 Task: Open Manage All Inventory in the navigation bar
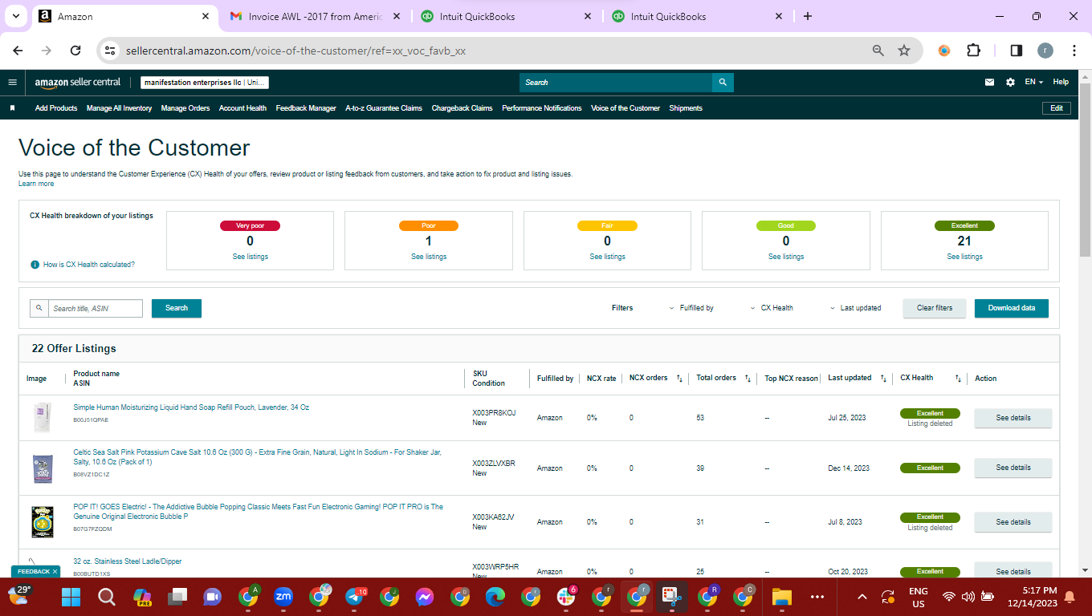[119, 108]
